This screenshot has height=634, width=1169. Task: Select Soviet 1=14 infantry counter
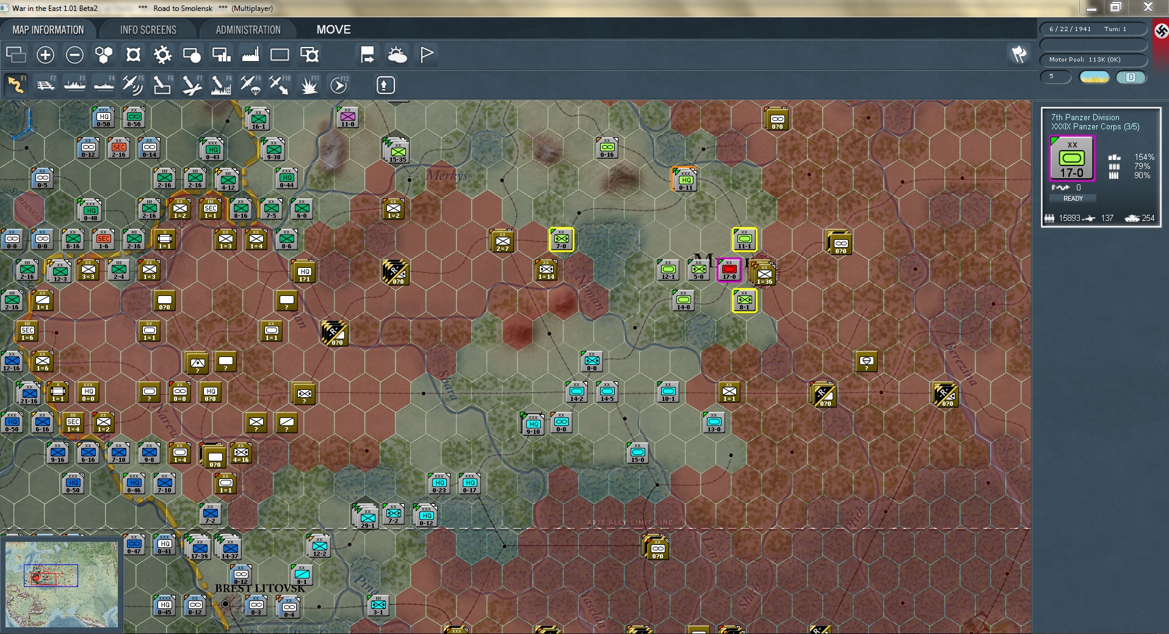[546, 270]
